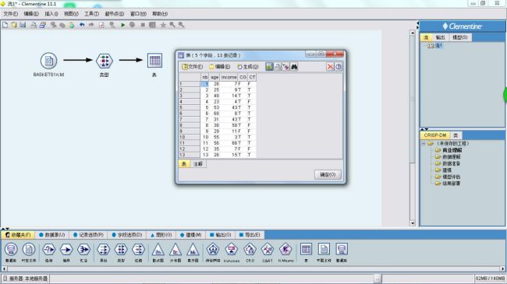Switch to the Models tab in the manager panel

click(459, 37)
